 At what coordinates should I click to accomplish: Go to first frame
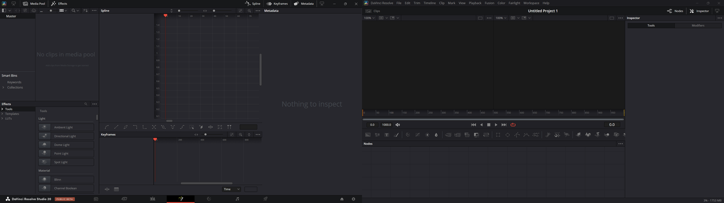pos(473,125)
